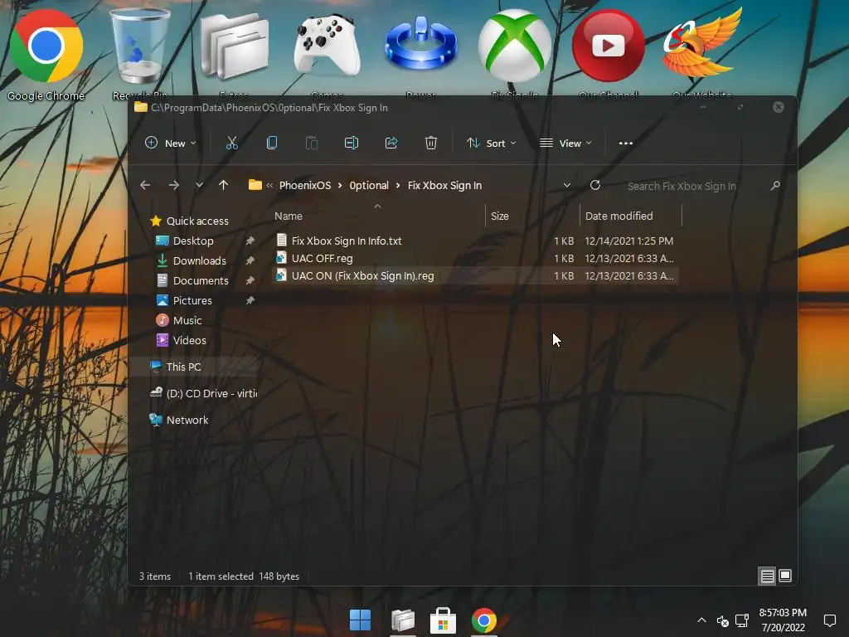Viewport: 849px width, 637px height.
Task: Select PhoenixOS in the breadcrumb path
Action: [x=305, y=185]
